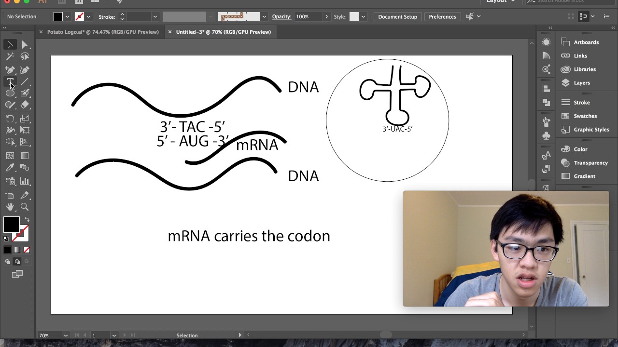Select the Shape Builder tool
618x347 pixels.
pyautogui.click(x=10, y=142)
